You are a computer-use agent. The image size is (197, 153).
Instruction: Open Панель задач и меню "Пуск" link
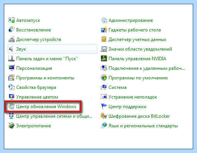47,59
